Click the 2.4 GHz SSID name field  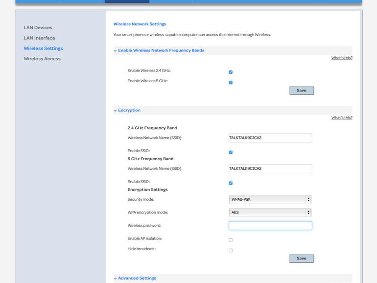point(270,138)
